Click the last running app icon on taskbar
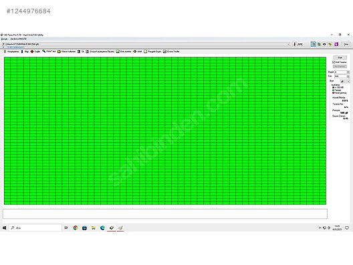The width and height of the screenshot is (353, 265). pos(120,228)
